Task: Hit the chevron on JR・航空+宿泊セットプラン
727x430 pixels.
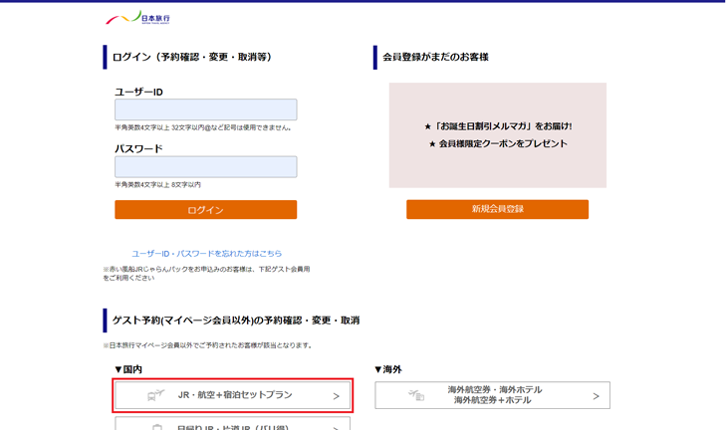Action: [337, 396]
